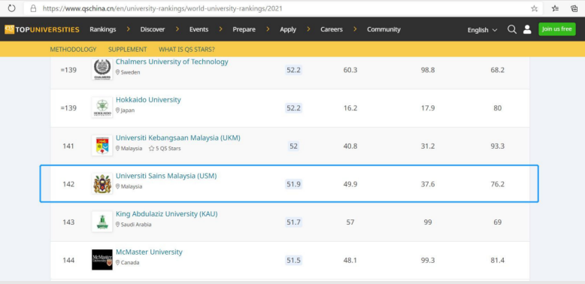Click the value 93.3 in UKM row
Image resolution: width=585 pixels, height=284 pixels.
tap(497, 146)
